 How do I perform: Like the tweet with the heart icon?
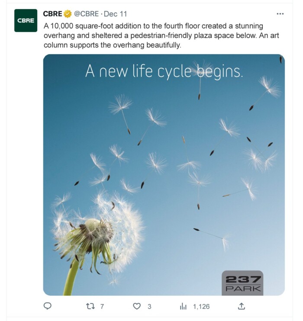[137, 306]
